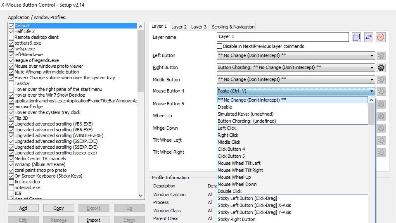Open Right Button chording settings gear
Screen dimensions: 396x223
(x=381, y=68)
